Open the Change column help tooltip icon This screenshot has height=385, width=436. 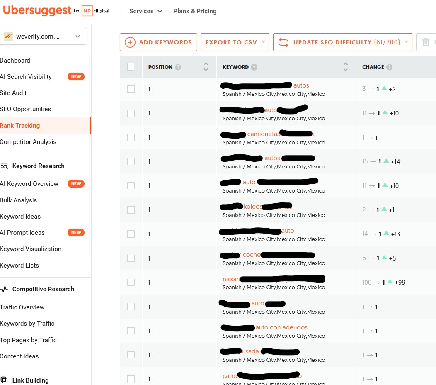[x=389, y=67]
